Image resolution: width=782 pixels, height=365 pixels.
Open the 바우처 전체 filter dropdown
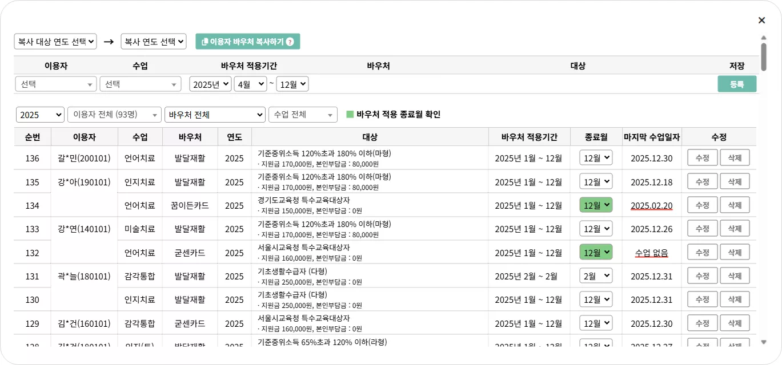pos(215,114)
